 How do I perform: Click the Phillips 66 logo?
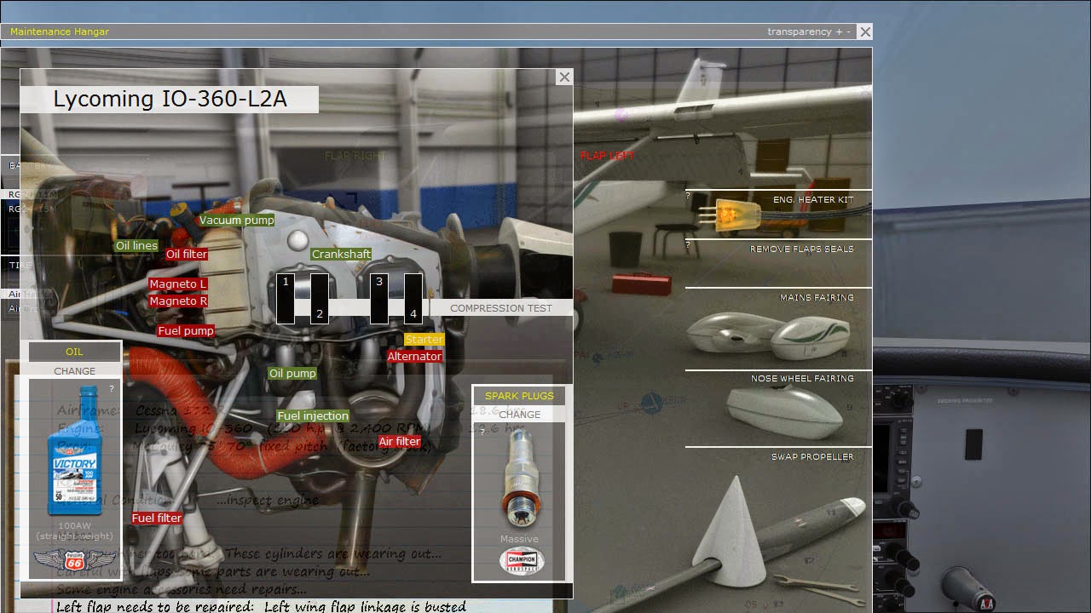[x=75, y=560]
